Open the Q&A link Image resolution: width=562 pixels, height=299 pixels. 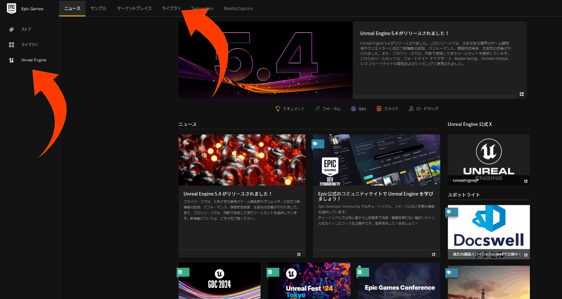click(x=358, y=109)
